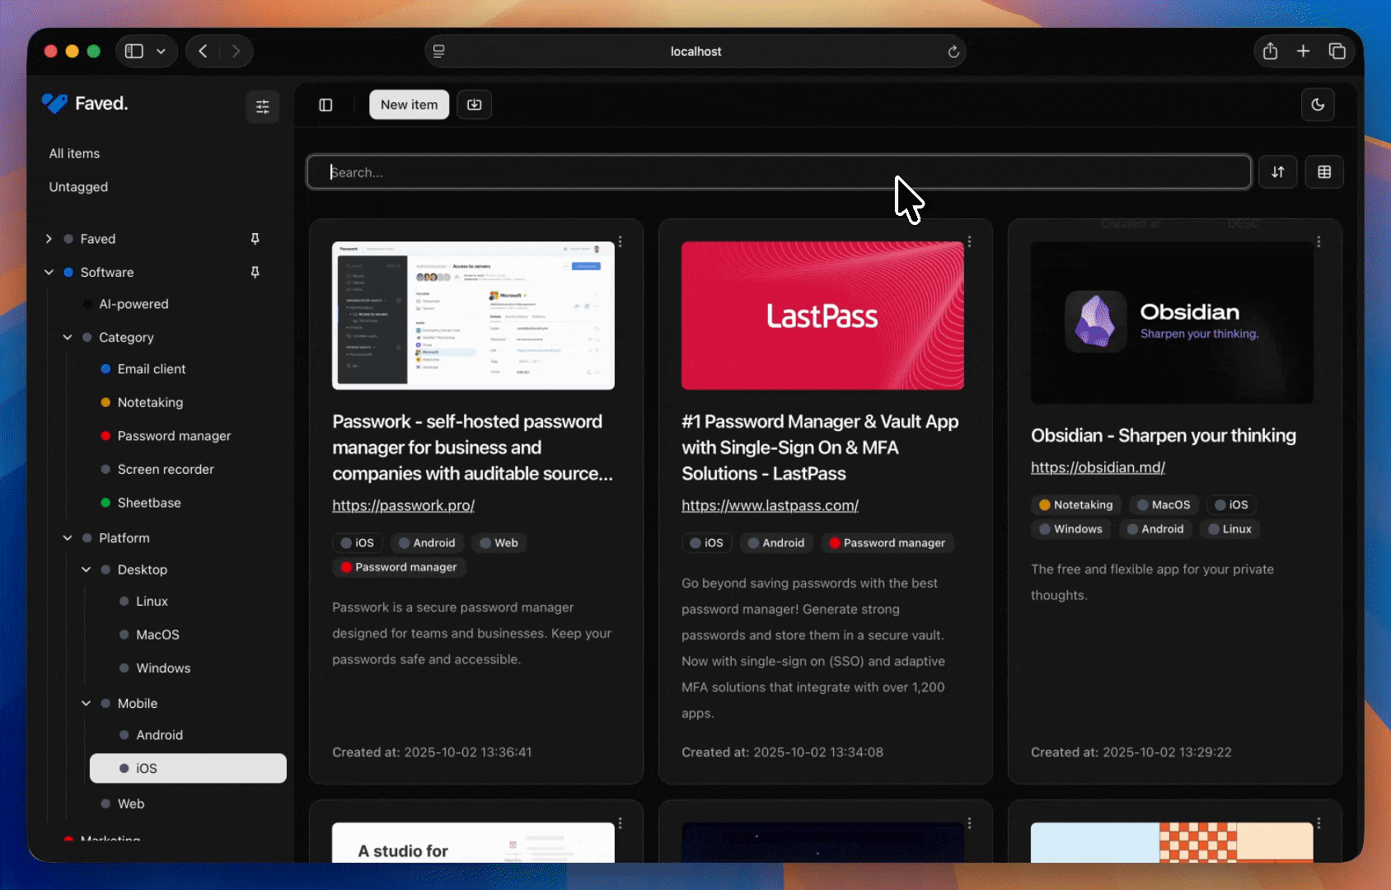Image resolution: width=1391 pixels, height=890 pixels.
Task: Select All items in the sidebar
Action: pos(74,153)
